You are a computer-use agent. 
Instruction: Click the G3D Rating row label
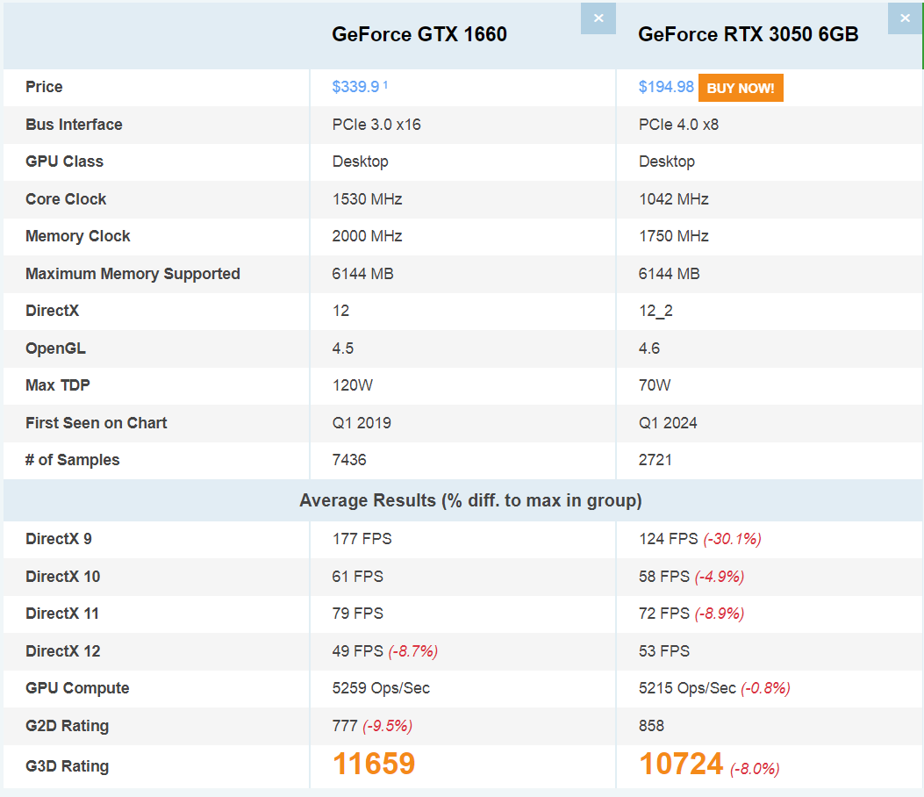(68, 766)
